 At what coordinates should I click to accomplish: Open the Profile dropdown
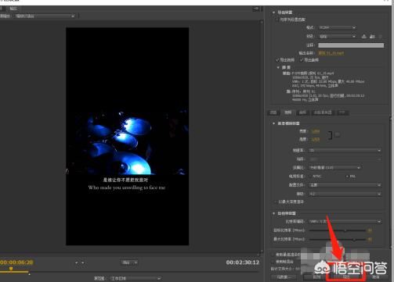coord(345,185)
